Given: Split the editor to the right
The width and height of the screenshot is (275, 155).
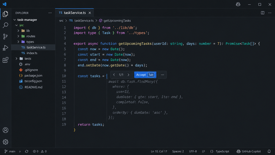Looking at the screenshot, I should (x=263, y=13).
